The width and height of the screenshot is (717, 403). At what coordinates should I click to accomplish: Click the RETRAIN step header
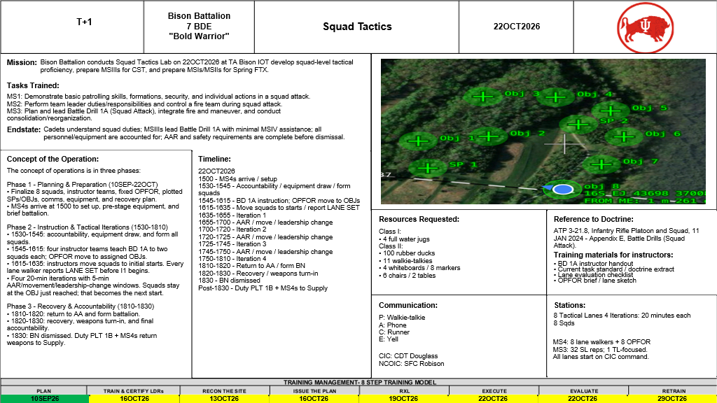pos(674,391)
